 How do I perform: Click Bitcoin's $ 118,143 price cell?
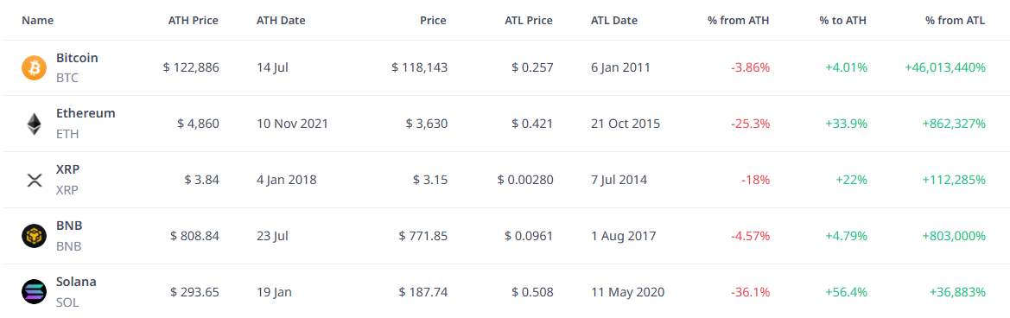click(x=419, y=67)
